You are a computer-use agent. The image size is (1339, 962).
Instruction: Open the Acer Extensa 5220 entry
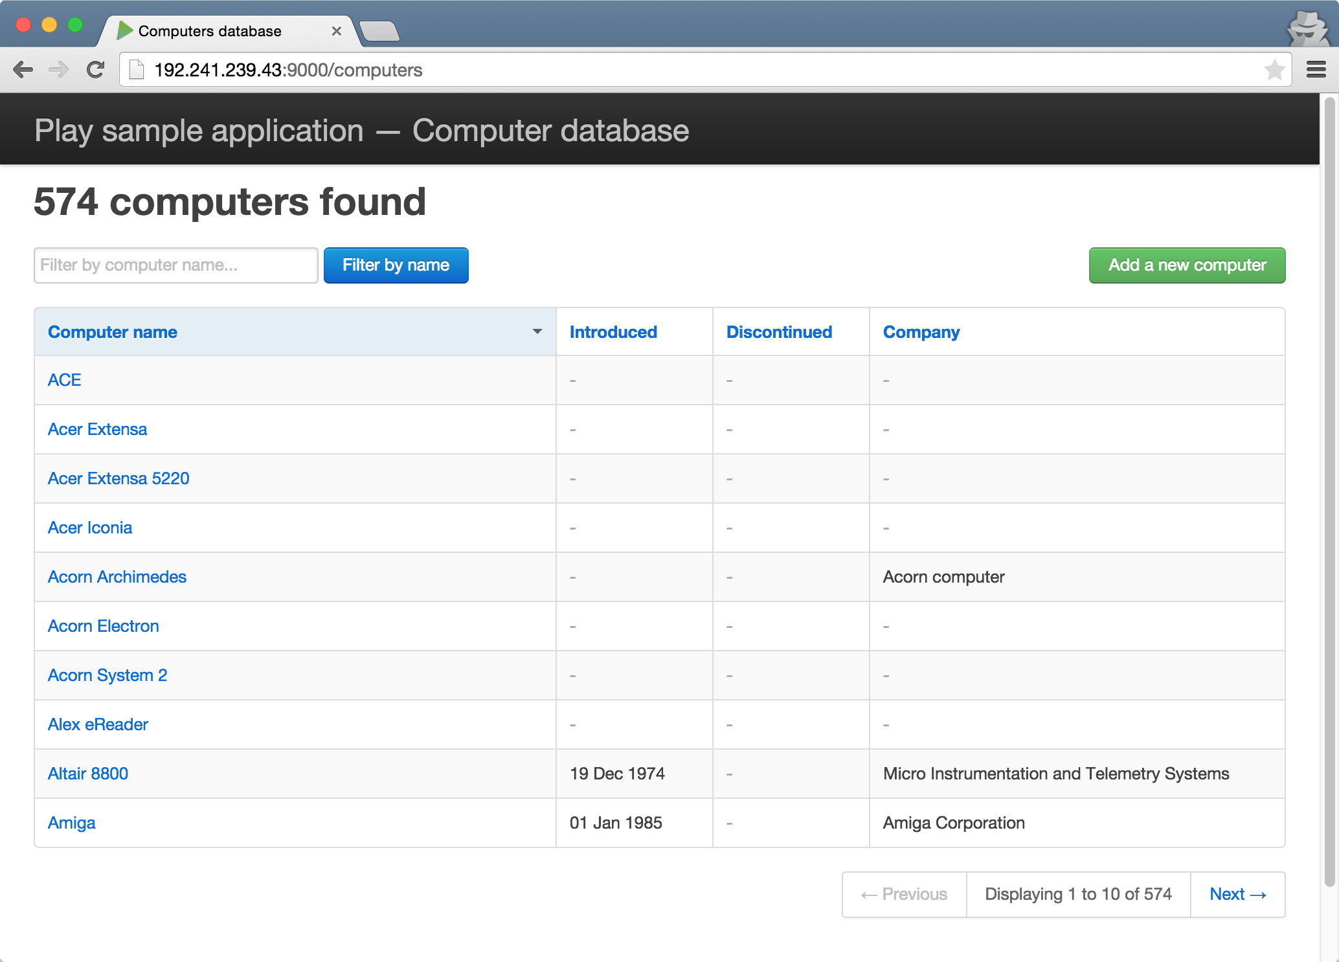pyautogui.click(x=118, y=478)
